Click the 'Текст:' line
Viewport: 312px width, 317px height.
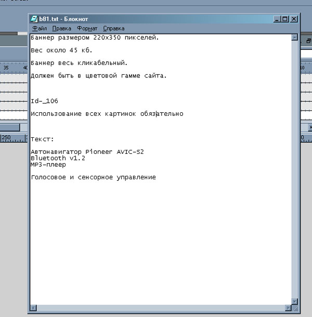(x=42, y=139)
